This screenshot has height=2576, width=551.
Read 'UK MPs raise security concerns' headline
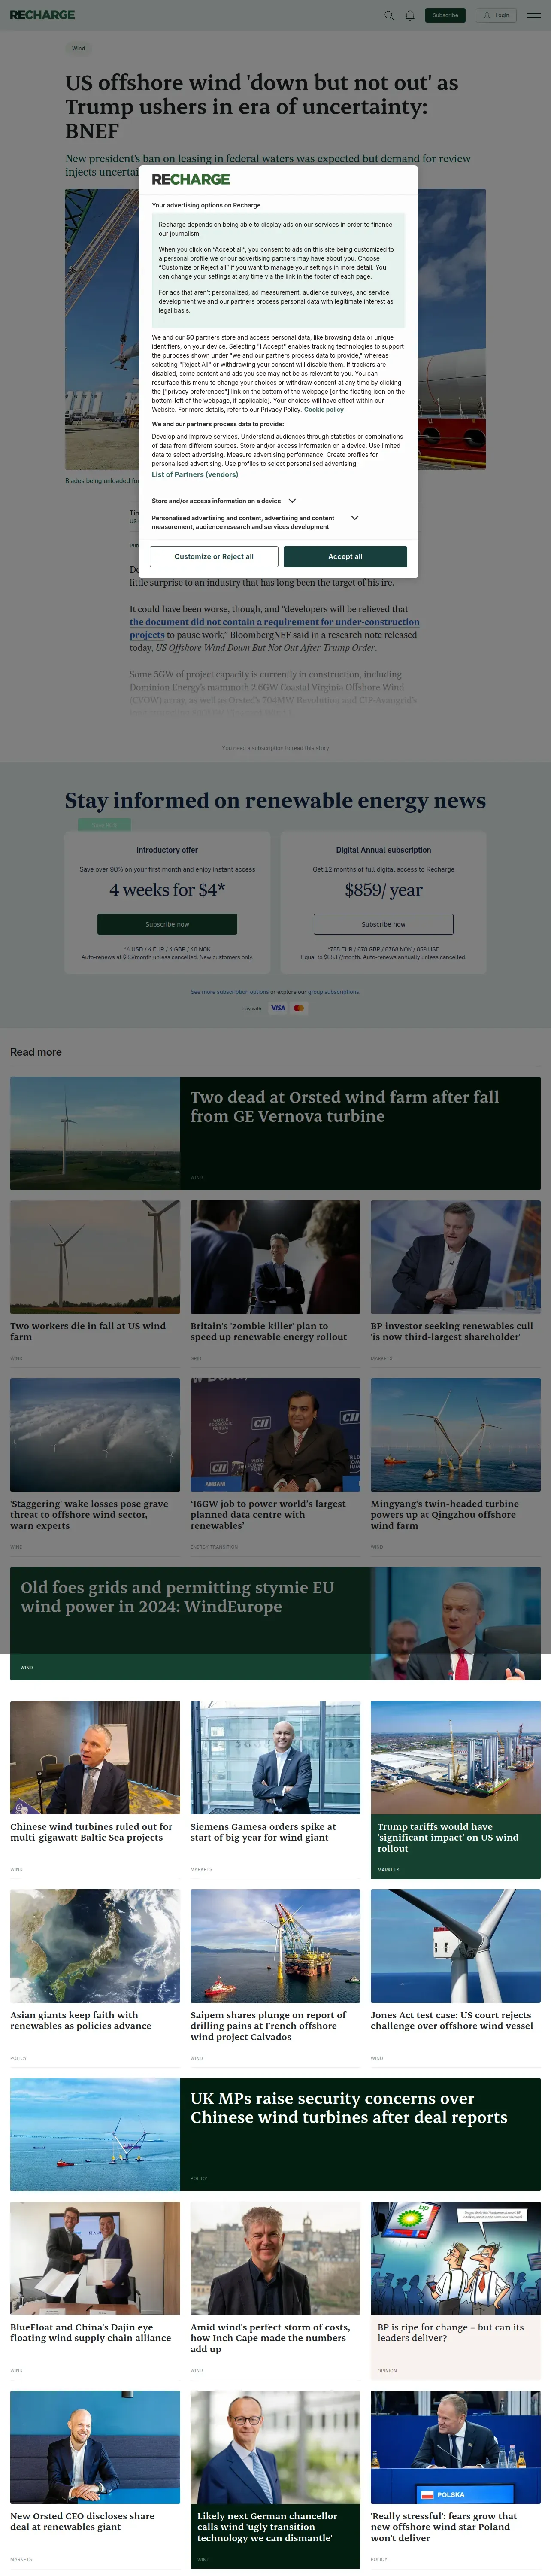coord(349,2107)
